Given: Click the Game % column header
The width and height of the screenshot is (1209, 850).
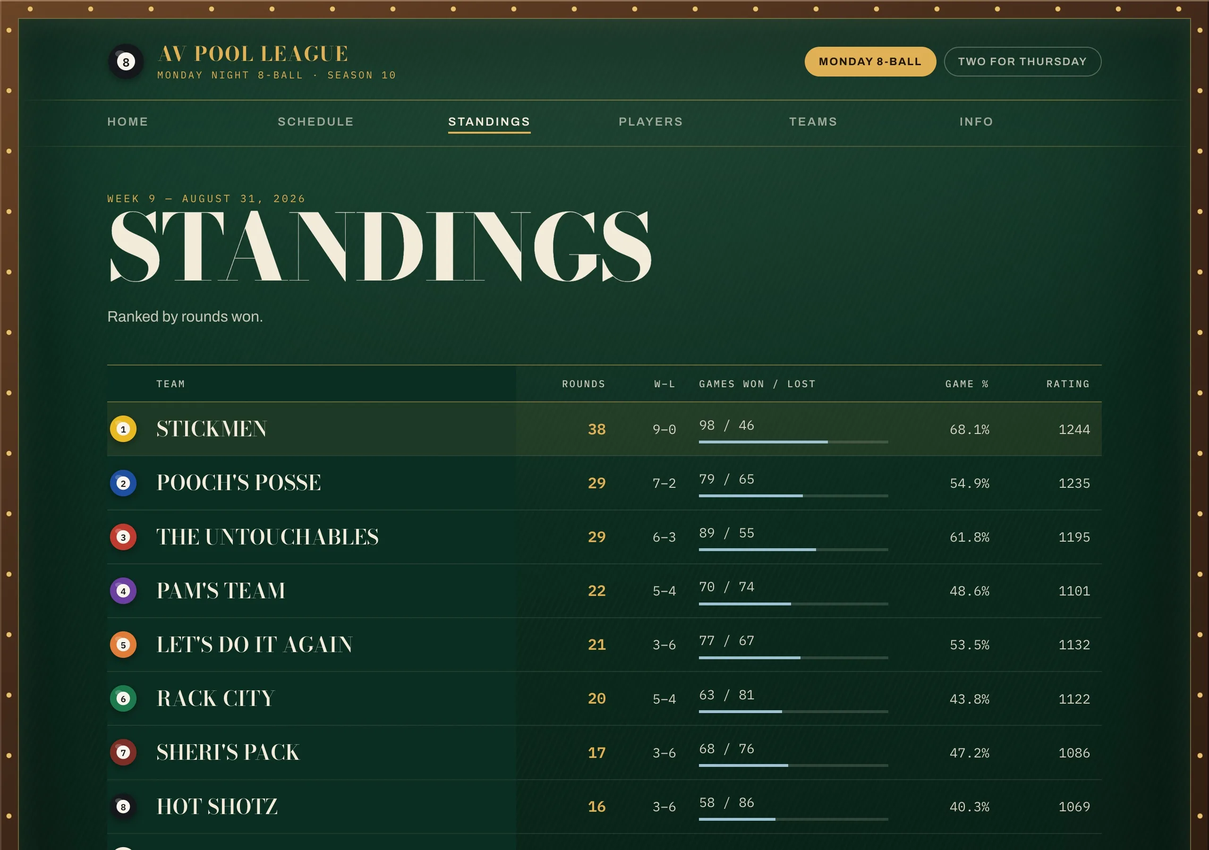Looking at the screenshot, I should point(967,384).
